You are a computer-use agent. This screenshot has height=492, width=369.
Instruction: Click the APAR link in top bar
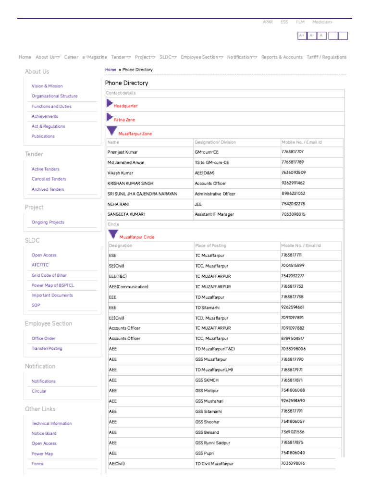pos(268,22)
